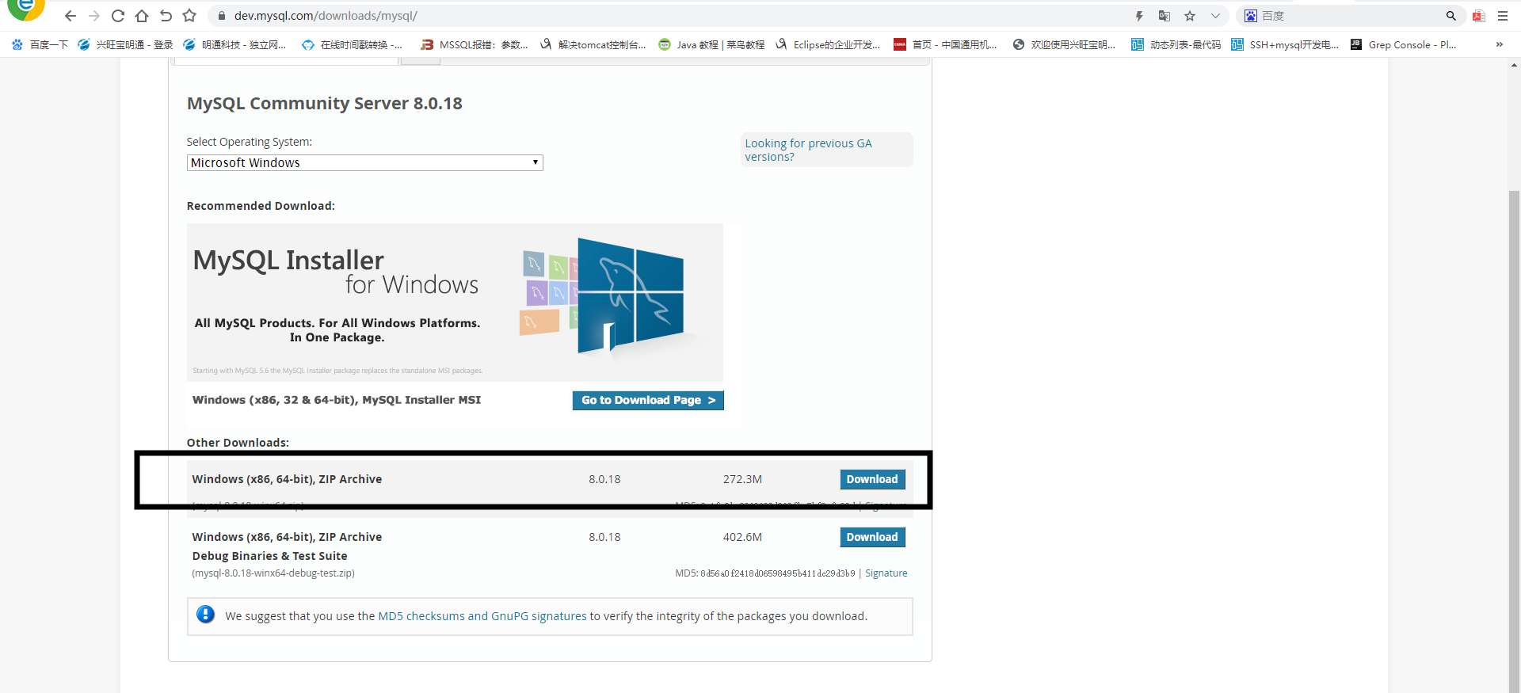Download the 272.3M ZIP Archive
The image size is (1521, 693).
872,479
